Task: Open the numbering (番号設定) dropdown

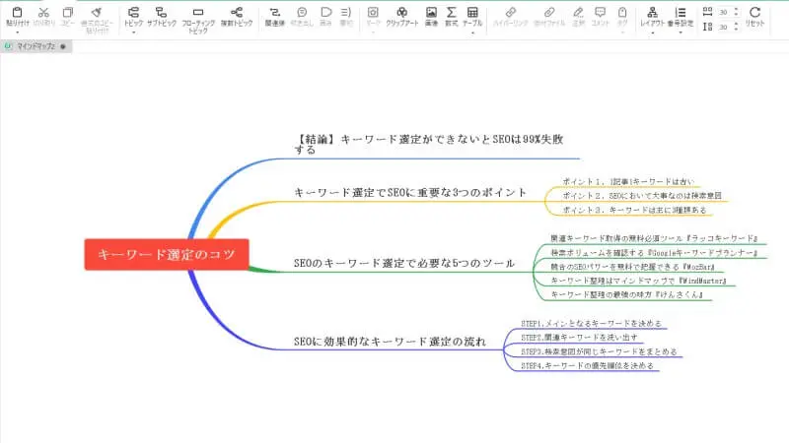Action: [x=680, y=32]
